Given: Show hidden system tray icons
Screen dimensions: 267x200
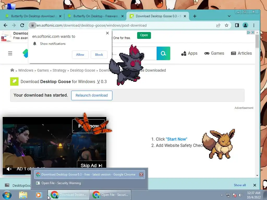Looking at the screenshot, I should 222,195.
